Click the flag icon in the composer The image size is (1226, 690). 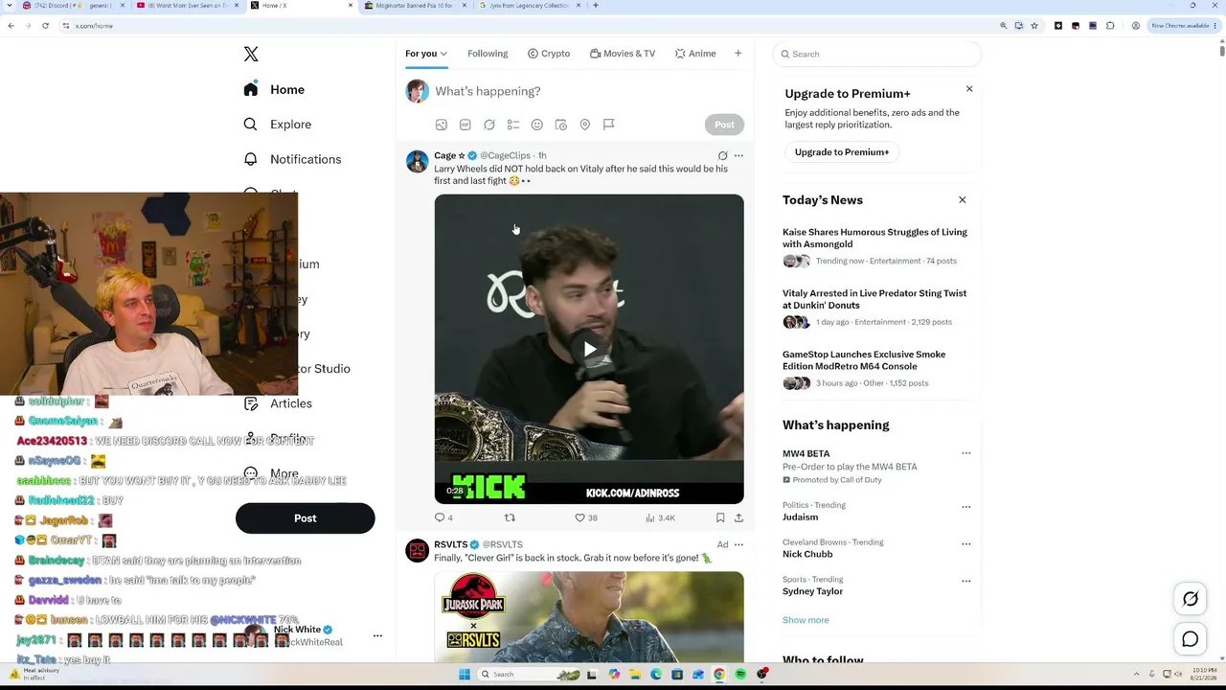click(609, 125)
